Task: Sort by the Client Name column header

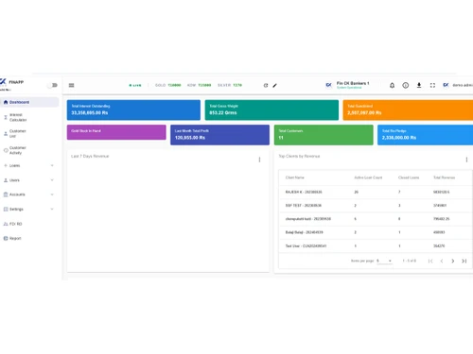Action: 295,177
